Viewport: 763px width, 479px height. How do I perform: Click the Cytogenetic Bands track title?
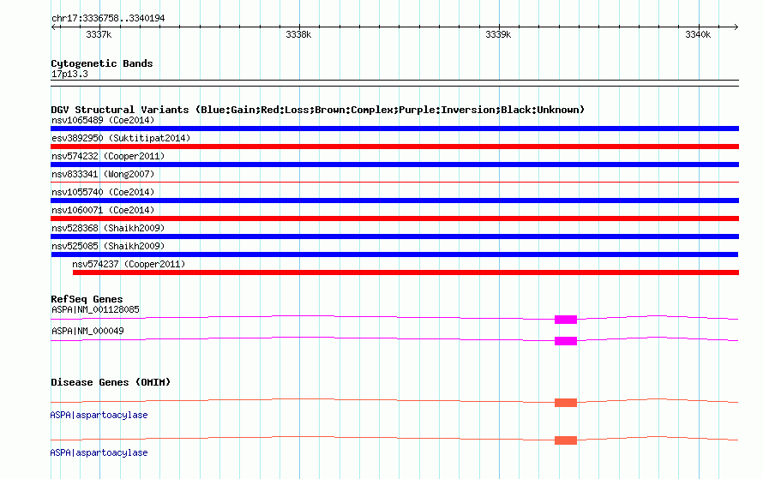pos(102,63)
